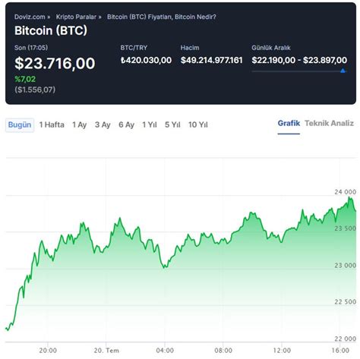Screen dimensions: 360x359
Task: Click the Bitcoin (BTC) heading
Action: 51,30
